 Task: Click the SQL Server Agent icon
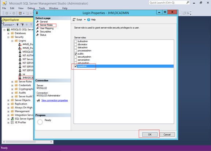[12, 119]
